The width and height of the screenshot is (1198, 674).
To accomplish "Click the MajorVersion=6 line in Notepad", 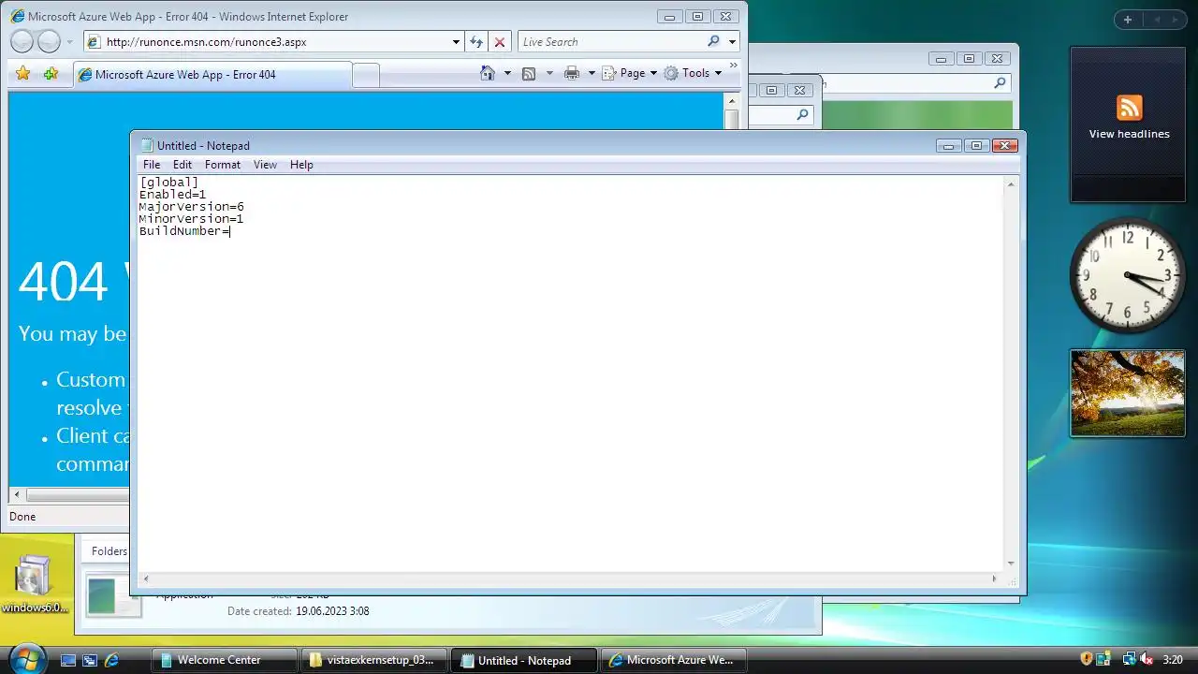I will 191,207.
